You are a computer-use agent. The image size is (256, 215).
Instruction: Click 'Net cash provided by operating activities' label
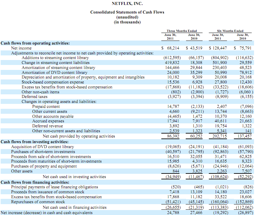pyautogui.click(x=79, y=136)
